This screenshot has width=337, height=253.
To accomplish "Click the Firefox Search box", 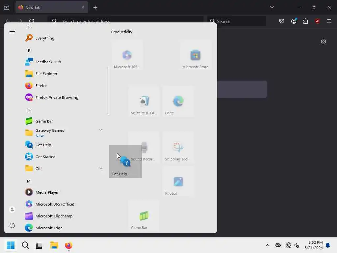I will (237, 21).
